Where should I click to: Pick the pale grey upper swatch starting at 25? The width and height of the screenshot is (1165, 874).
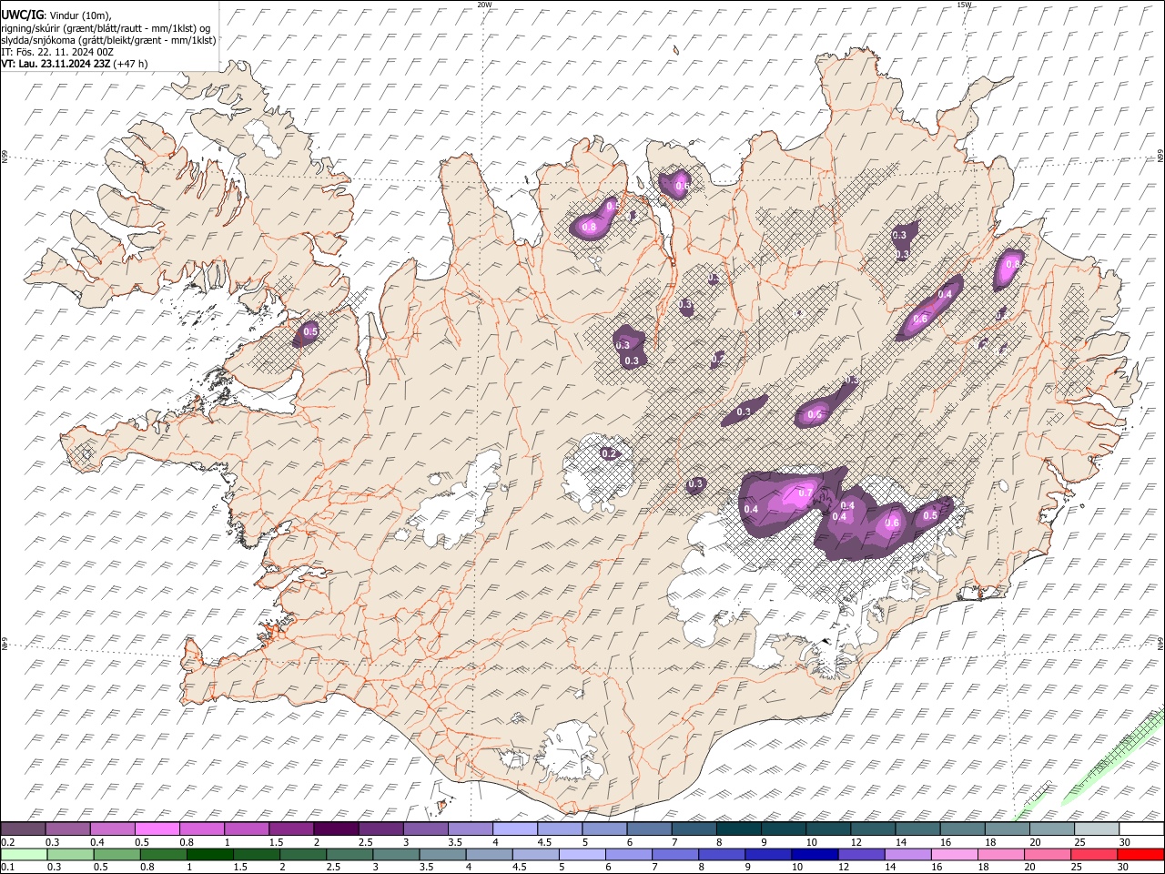(1096, 828)
